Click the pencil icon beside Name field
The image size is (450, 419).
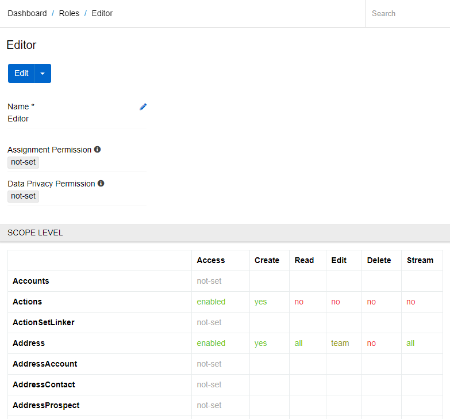click(x=143, y=107)
